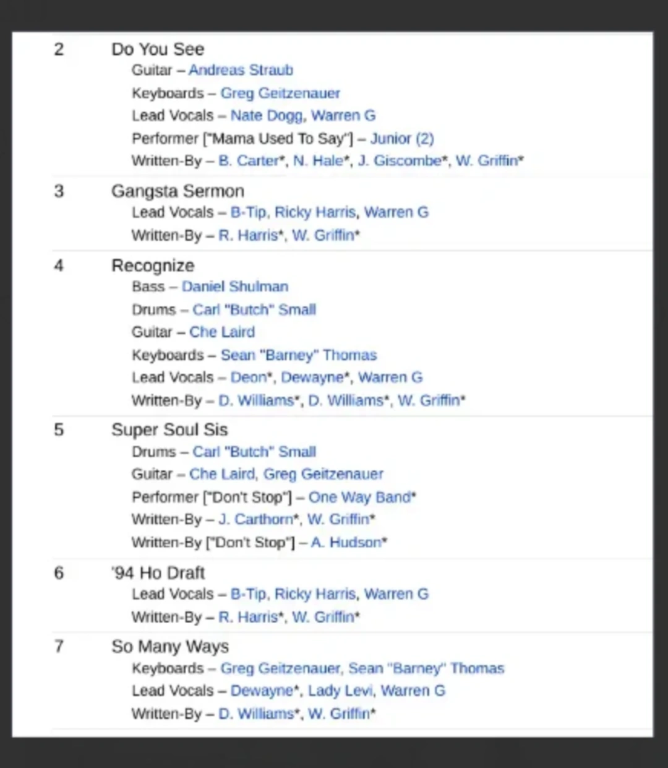
Task: Open the Andreas Straub guitar credit link
Action: click(241, 70)
